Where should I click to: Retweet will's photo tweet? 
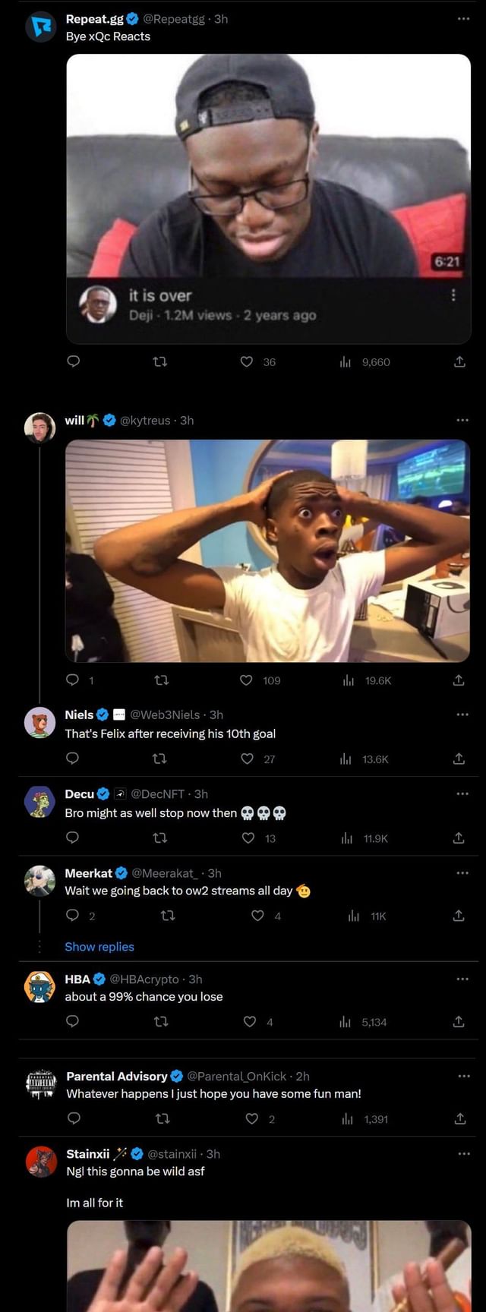[x=161, y=680]
